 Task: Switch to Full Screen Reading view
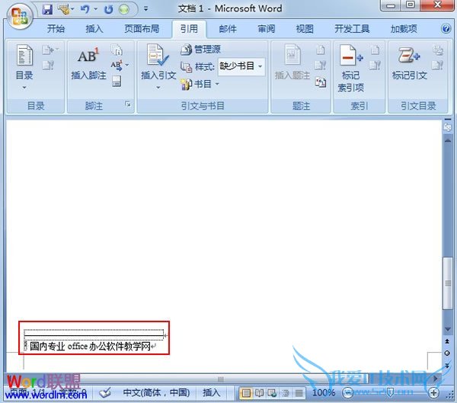click(259, 393)
